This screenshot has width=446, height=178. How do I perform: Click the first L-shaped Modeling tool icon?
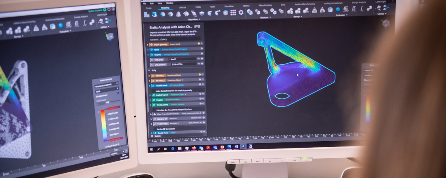(x=146, y=15)
